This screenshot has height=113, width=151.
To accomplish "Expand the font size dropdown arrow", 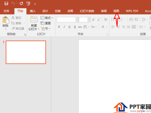I will [x=89, y=20].
